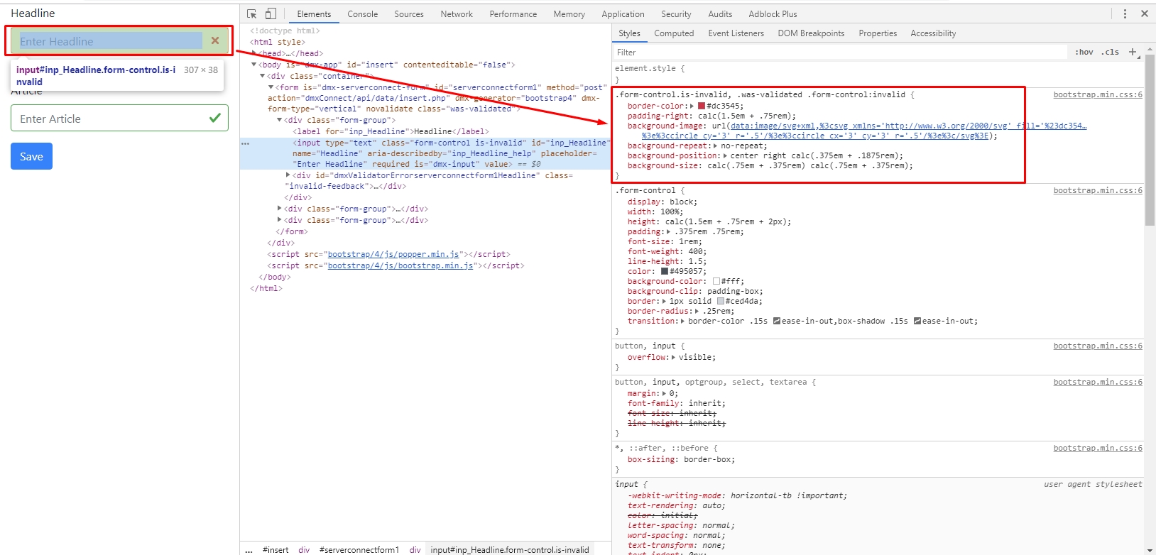Open the popper.min.js script link

pos(393,254)
